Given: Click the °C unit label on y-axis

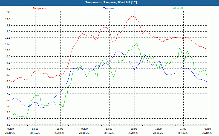Looking at the screenshot, I should [9, 12].
